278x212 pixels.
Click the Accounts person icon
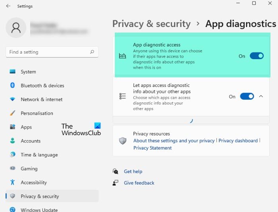[12, 141]
